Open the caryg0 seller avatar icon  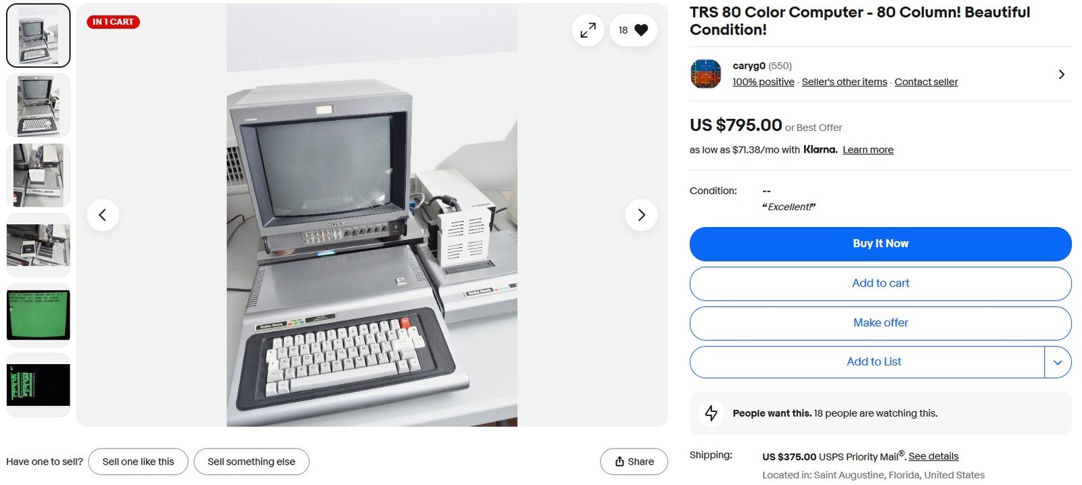click(705, 74)
